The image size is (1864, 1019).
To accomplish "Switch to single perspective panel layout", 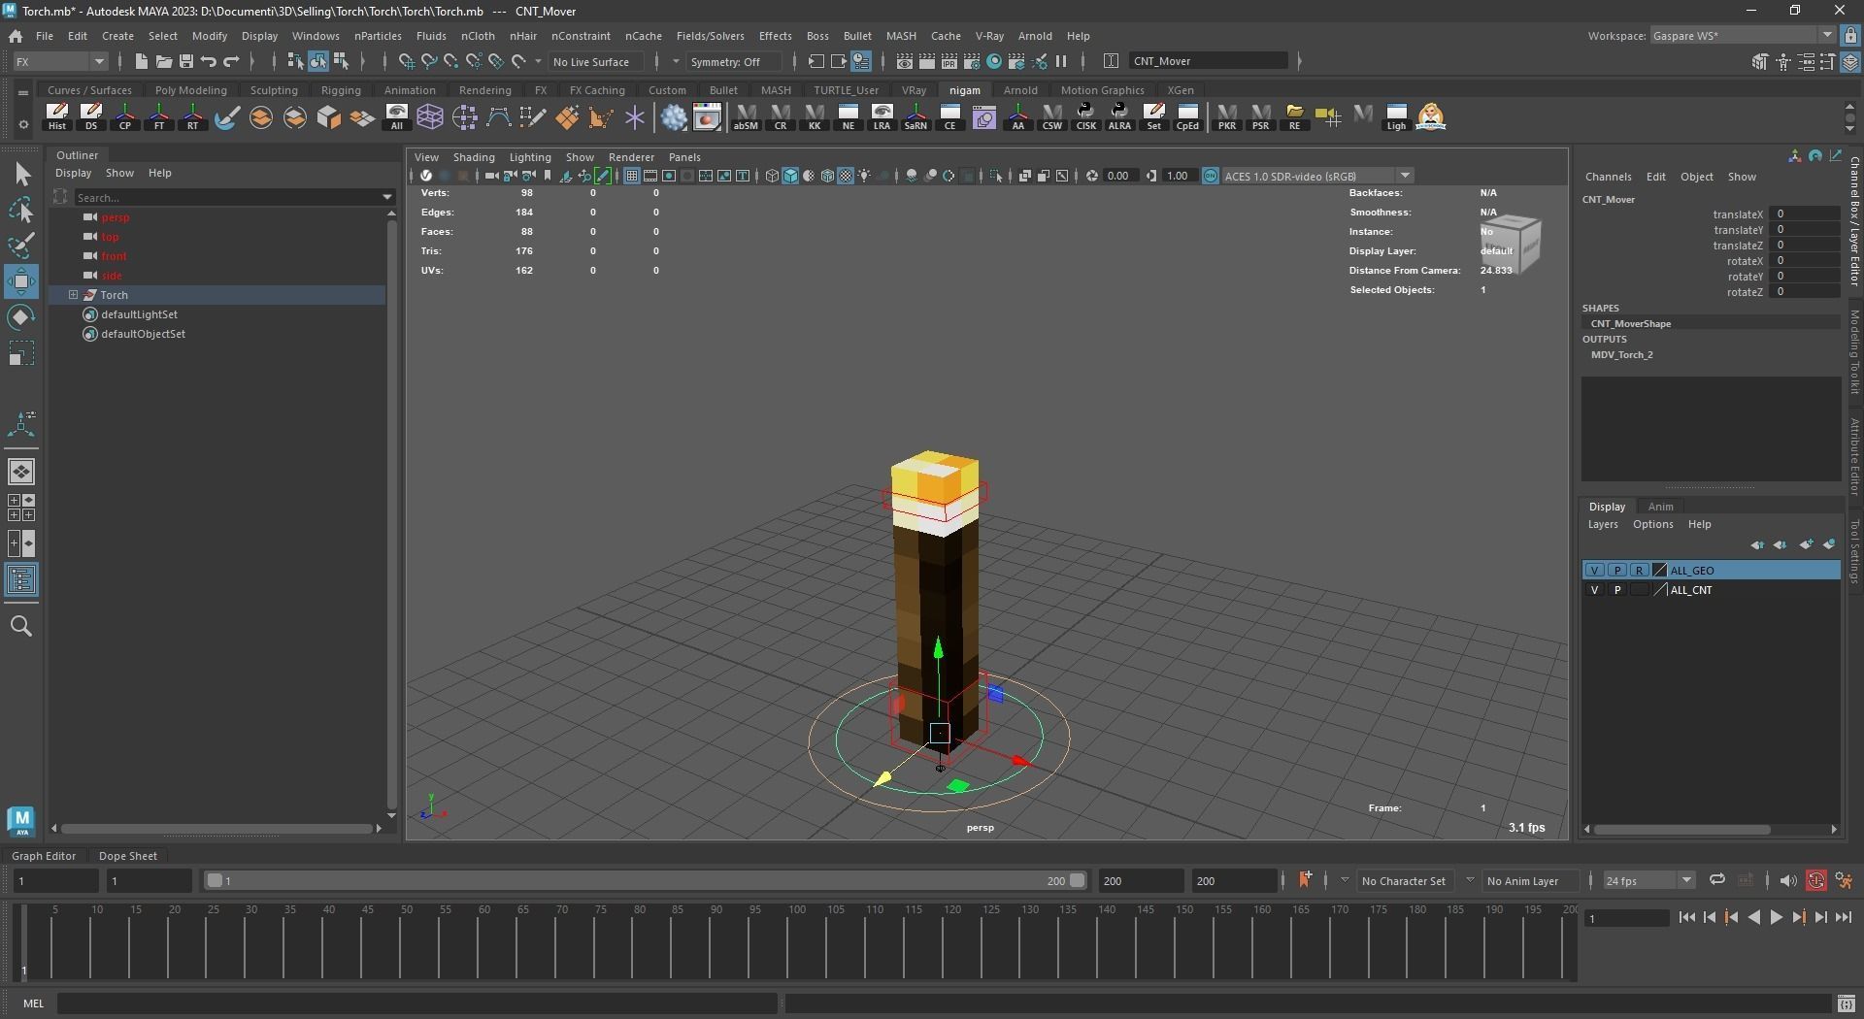I will 21,472.
